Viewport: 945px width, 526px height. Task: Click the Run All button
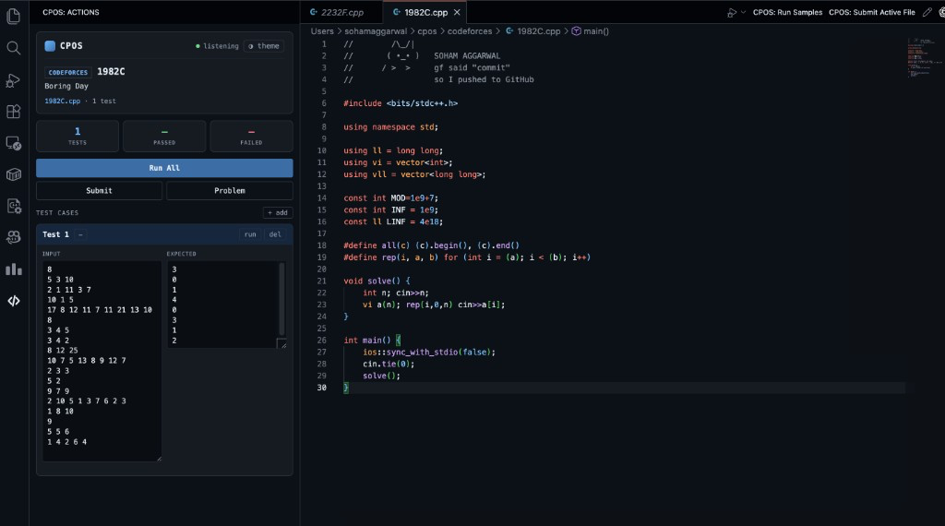(164, 168)
